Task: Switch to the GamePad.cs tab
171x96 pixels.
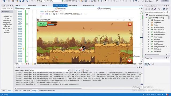Action: pyautogui.click(x=72, y=6)
